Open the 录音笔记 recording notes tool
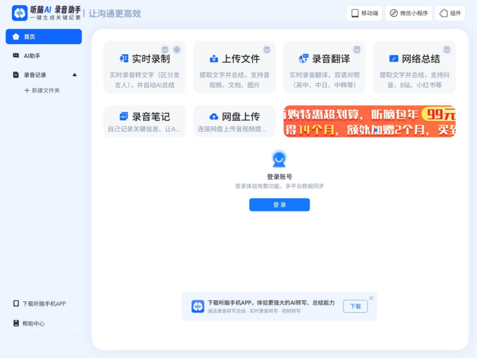Viewport: 477px width, 358px height. (144, 121)
